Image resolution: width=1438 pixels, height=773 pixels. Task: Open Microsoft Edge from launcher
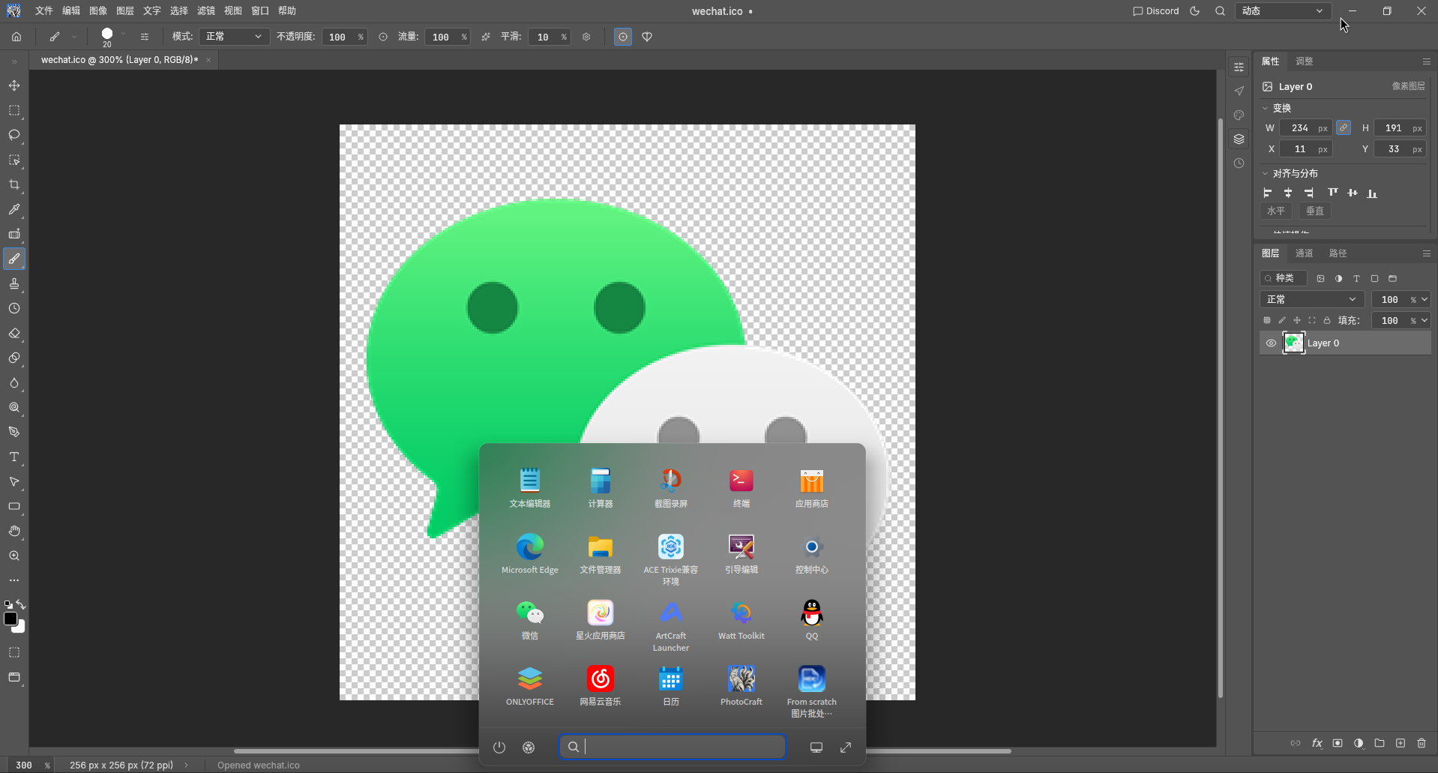coord(530,554)
